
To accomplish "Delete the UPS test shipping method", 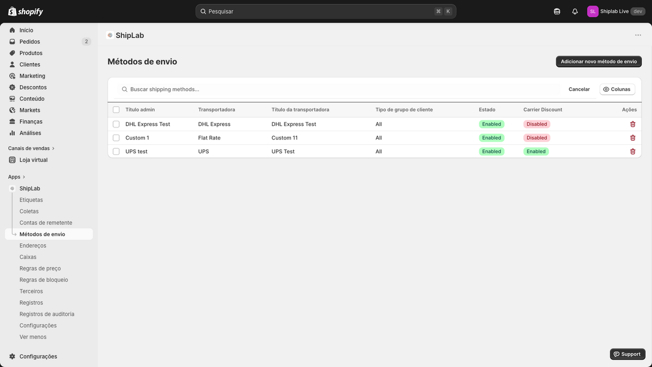I will pos(633,151).
